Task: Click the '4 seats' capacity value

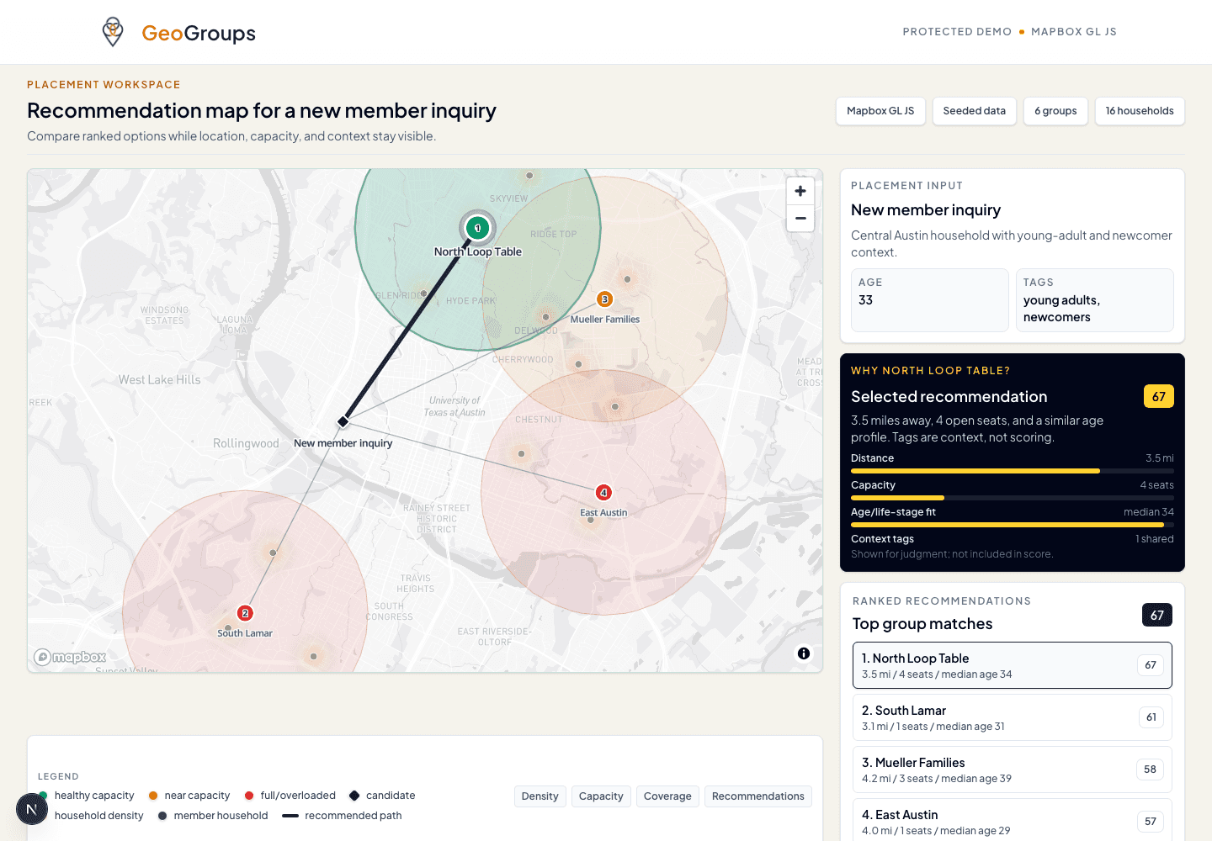Action: pos(1157,485)
